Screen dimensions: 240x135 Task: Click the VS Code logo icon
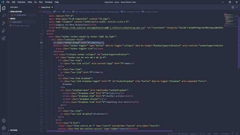[3, 2]
